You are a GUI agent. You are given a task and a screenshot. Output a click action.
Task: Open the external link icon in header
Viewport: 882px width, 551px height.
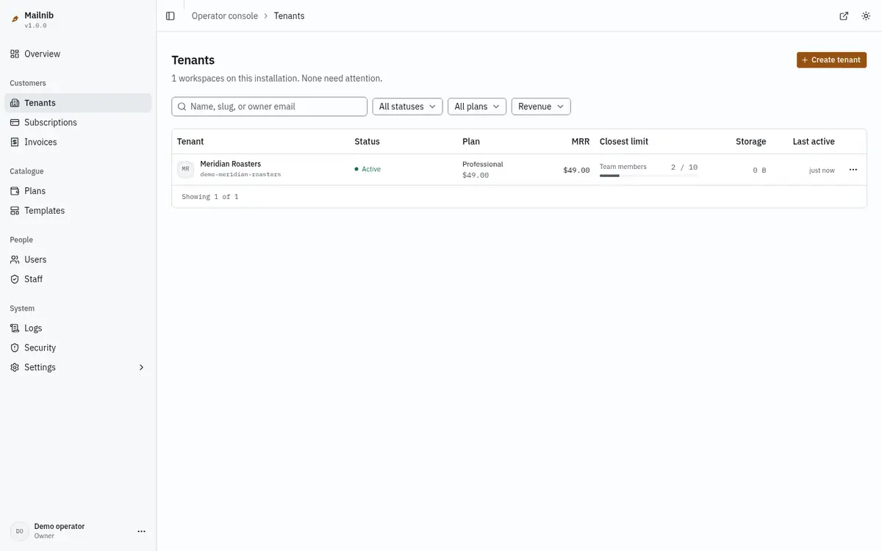(844, 16)
